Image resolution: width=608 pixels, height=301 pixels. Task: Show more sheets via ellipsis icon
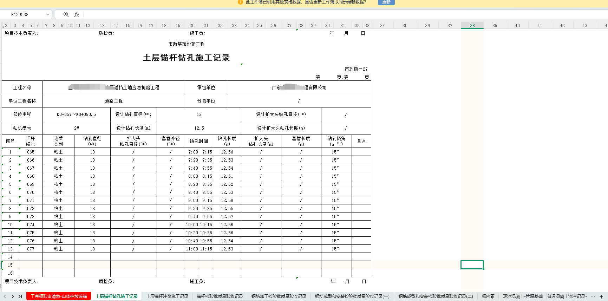(x=593, y=296)
